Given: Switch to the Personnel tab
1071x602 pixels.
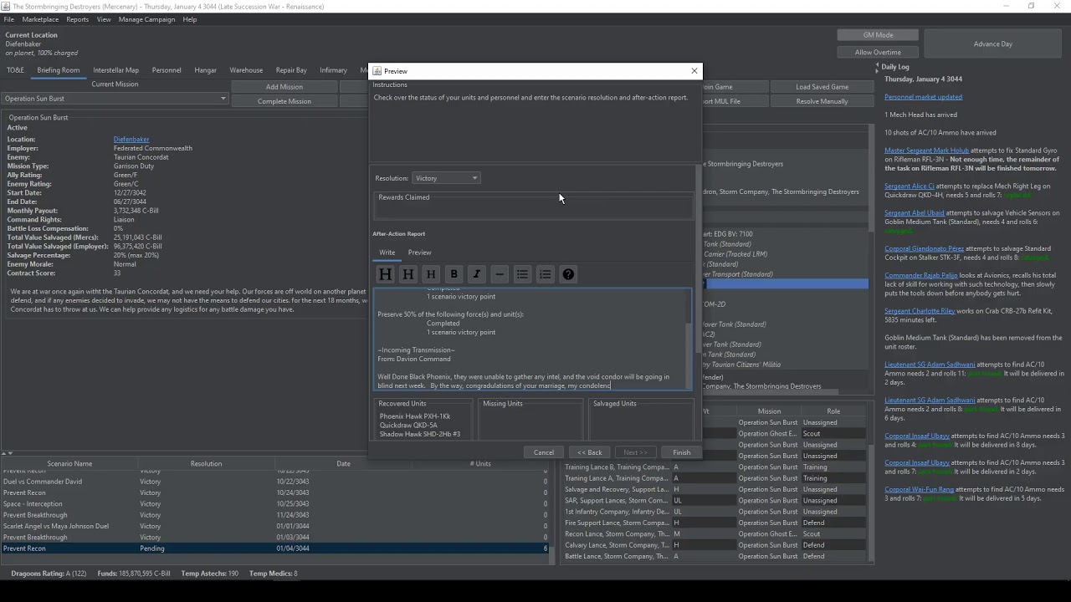Looking at the screenshot, I should pos(167,70).
